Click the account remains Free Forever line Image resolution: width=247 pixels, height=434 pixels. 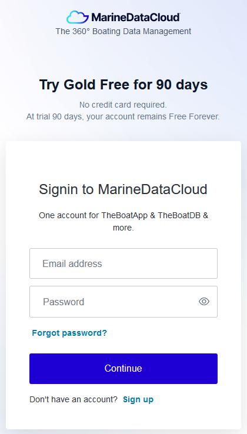coord(123,116)
